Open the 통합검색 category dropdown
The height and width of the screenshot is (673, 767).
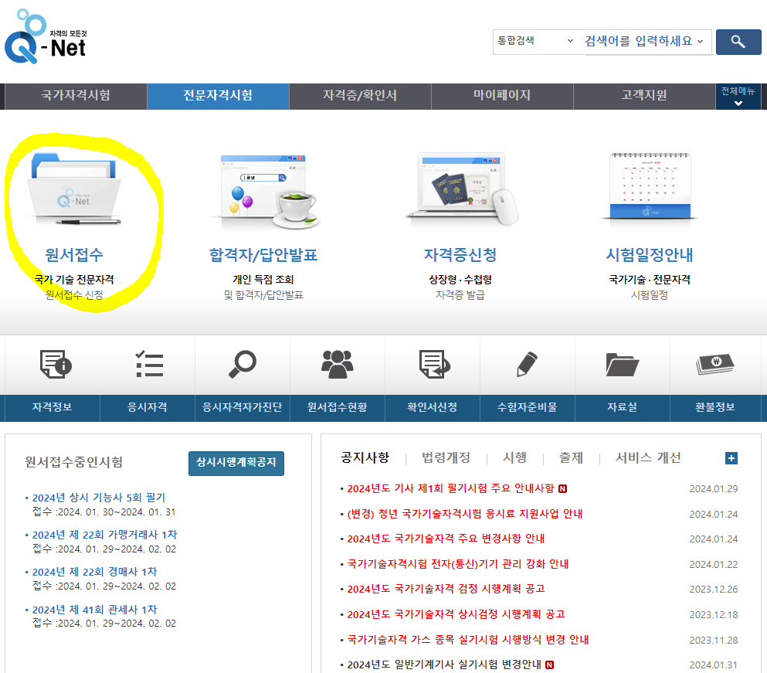[535, 41]
